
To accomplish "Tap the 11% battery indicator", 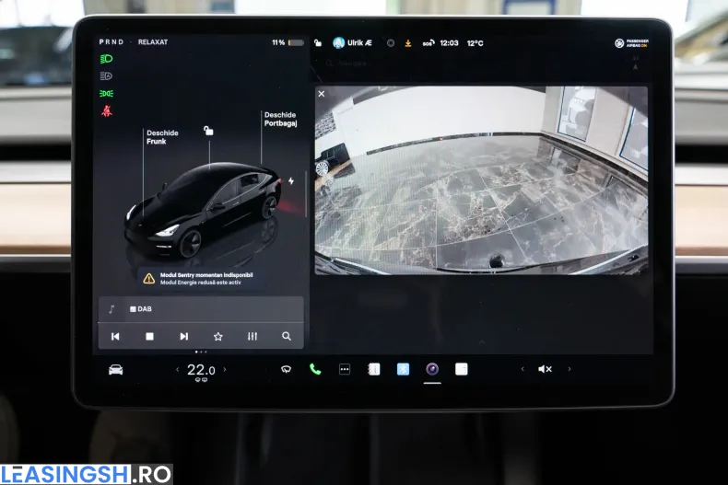I will [288, 42].
